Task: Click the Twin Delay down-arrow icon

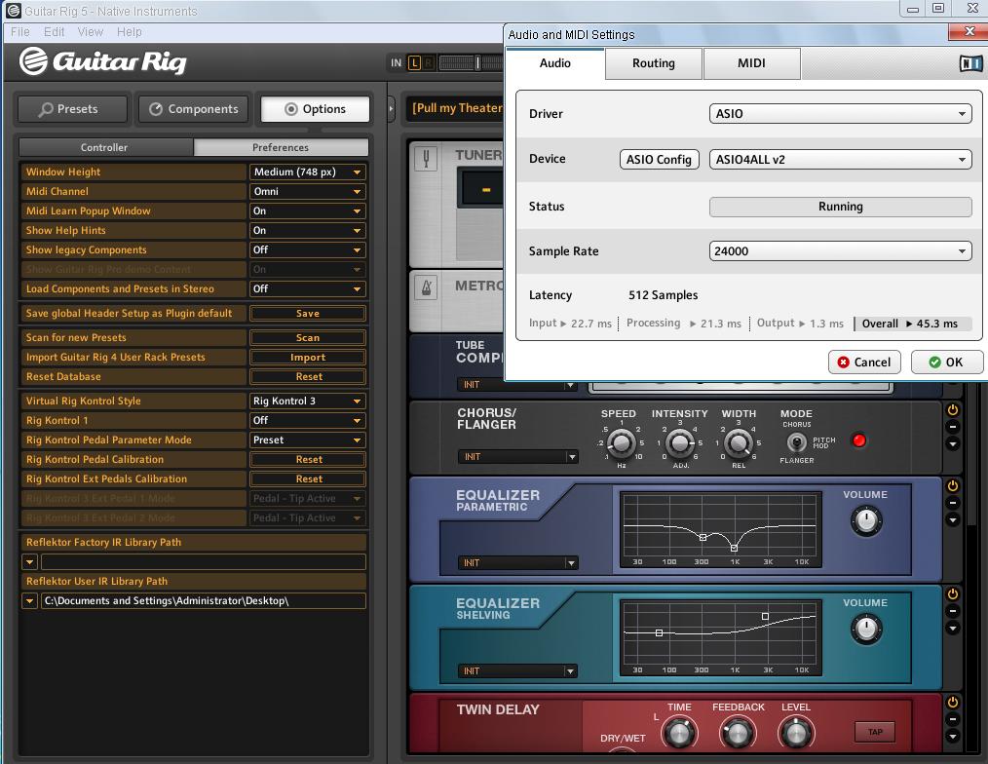Action: 953,736
